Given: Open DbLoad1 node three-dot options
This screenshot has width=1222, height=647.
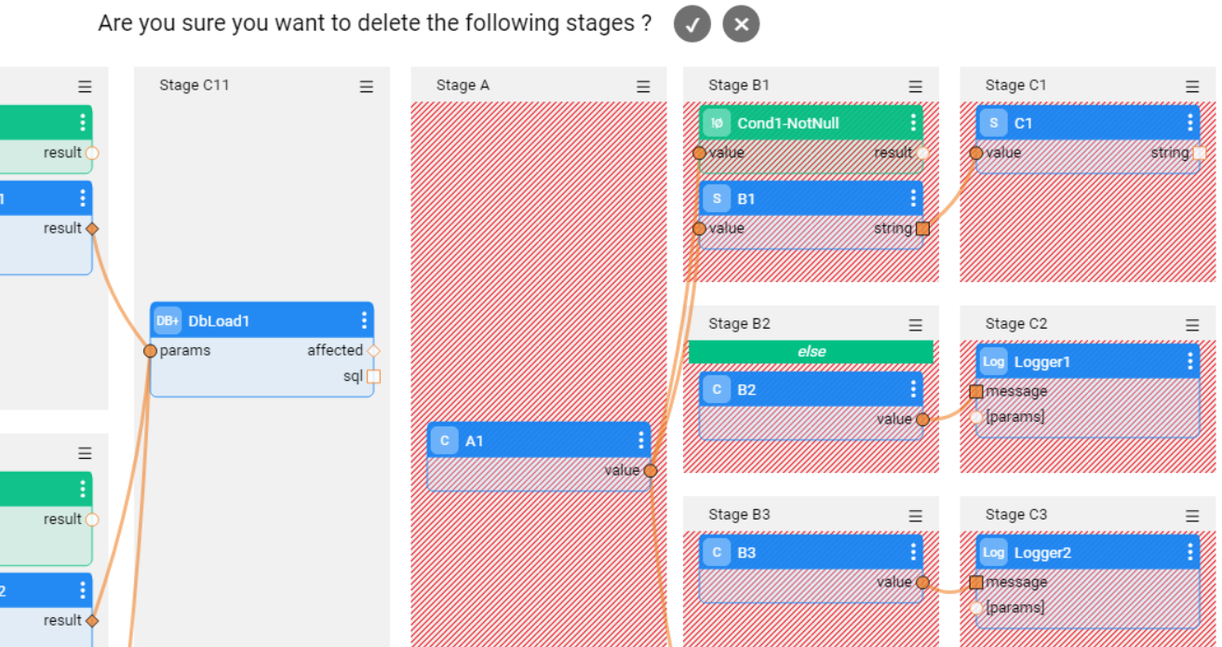Looking at the screenshot, I should [x=364, y=321].
